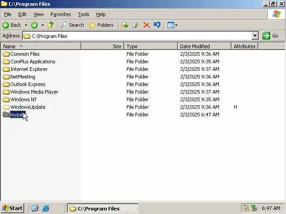Click the NetMeeting folder name
This screenshot has width=286, height=214.
tap(23, 77)
